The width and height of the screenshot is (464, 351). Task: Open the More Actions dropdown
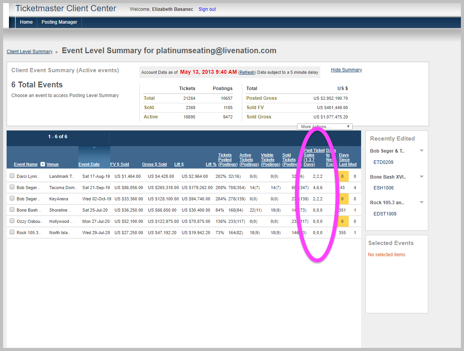[x=325, y=127]
